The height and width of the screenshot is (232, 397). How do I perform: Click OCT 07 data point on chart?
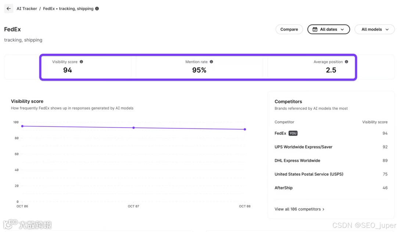tap(133, 128)
